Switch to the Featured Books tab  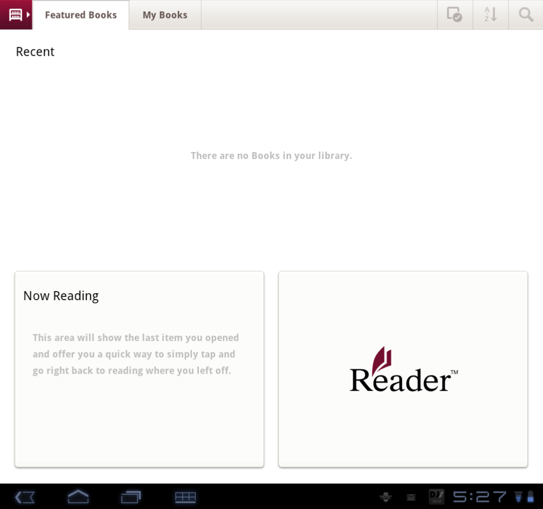81,15
